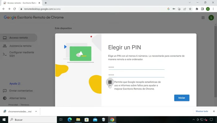Bookmark this page with star
The height and width of the screenshot is (123, 217).
[x=190, y=9]
